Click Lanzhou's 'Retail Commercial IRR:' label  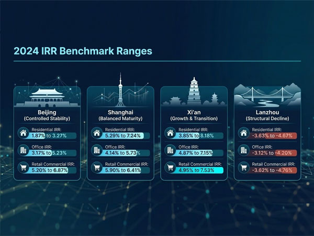[x=274, y=164]
